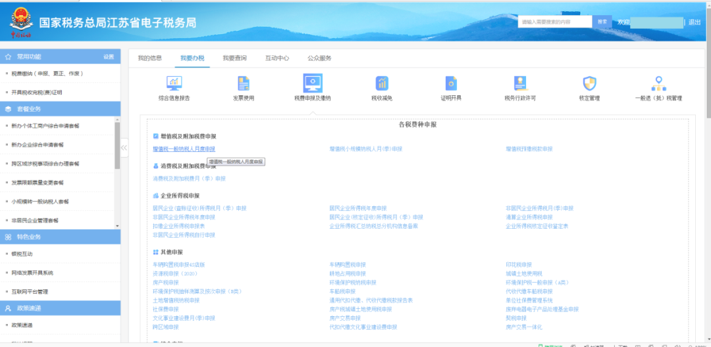Click the stack icon beside 套餐业务
The image size is (711, 347).
[8, 109]
